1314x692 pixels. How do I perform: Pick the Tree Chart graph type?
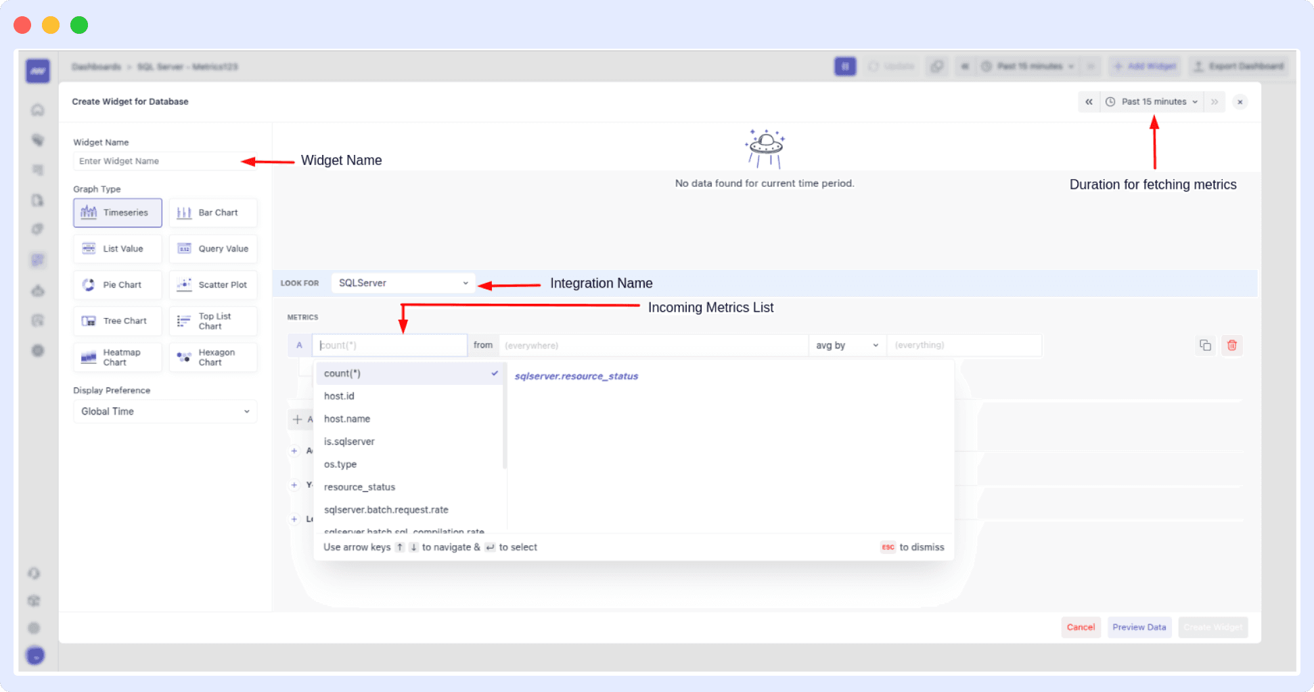(117, 321)
